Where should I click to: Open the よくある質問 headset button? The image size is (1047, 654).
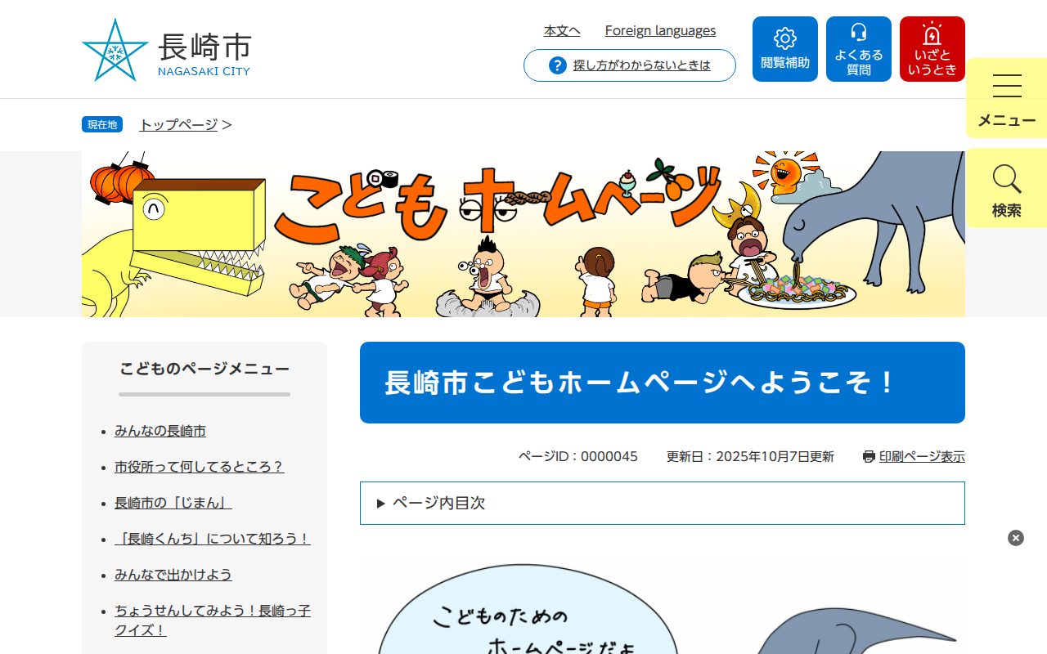point(859,49)
